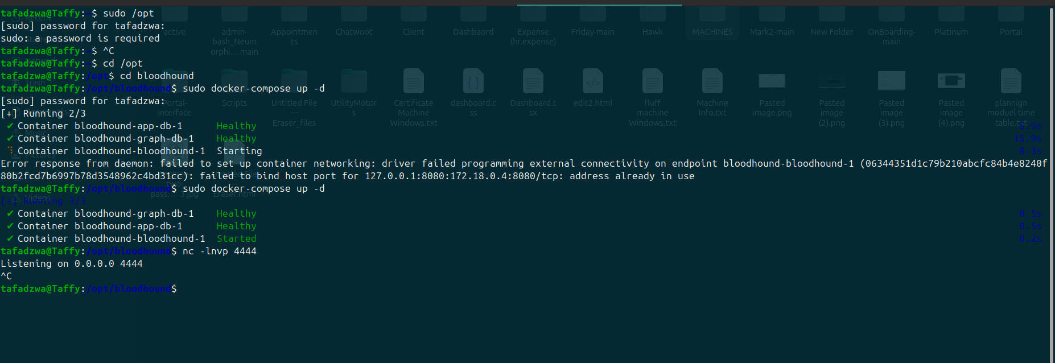Select the MACHINES folder label
The image size is (1055, 363).
712,32
